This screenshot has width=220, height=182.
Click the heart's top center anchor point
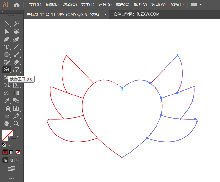[122, 88]
